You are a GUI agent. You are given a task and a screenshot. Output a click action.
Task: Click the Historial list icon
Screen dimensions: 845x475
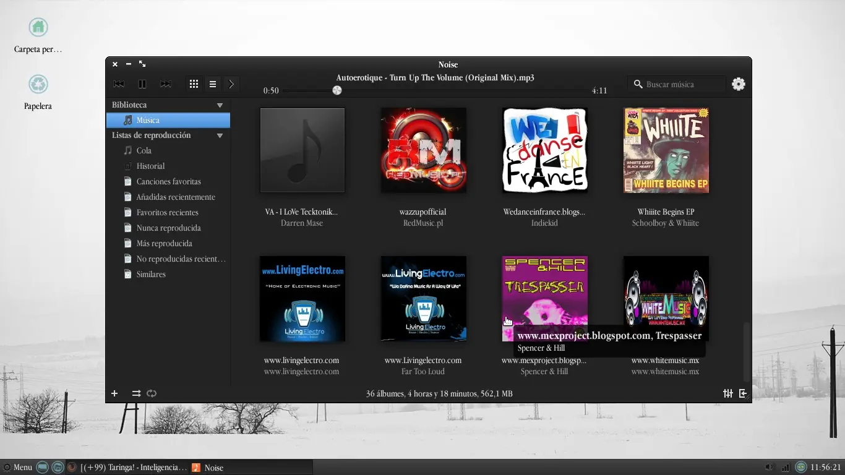tap(128, 166)
